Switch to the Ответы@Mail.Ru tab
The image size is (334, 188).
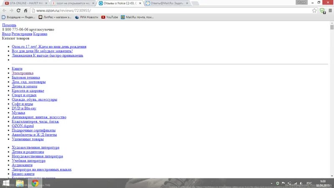click(x=167, y=3)
